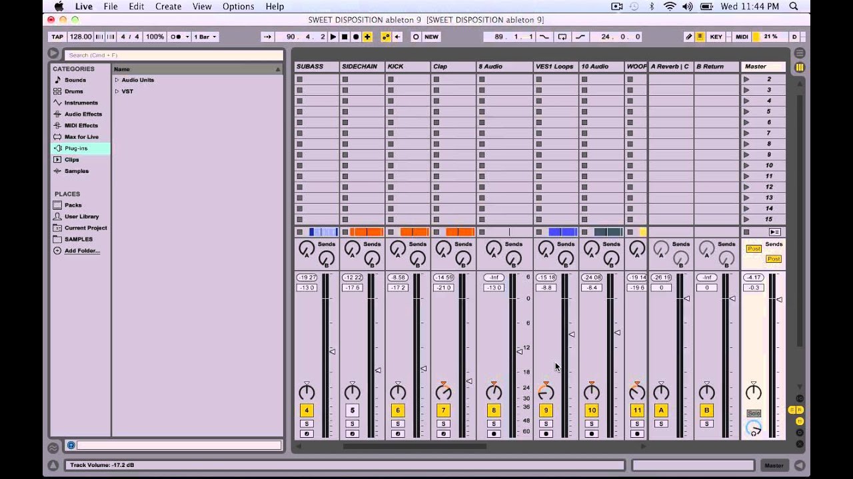Toggle the Loop switch in transport
The image size is (853, 479).
pyautogui.click(x=562, y=37)
